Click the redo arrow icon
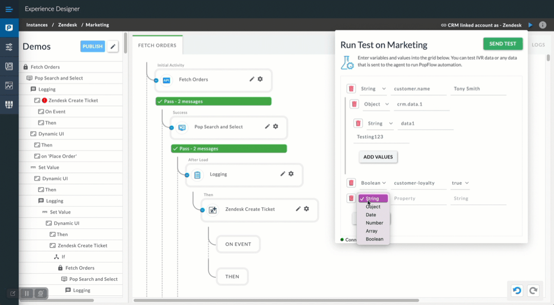The height and width of the screenshot is (305, 554). click(x=533, y=291)
